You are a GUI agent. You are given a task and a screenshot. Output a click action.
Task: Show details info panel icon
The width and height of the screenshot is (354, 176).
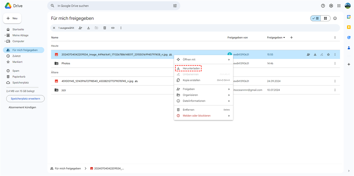click(x=335, y=18)
